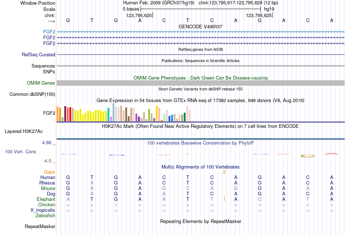Click the ---> base sequence direction arrow
This screenshot has height=235, width=345.
click(x=52, y=21)
